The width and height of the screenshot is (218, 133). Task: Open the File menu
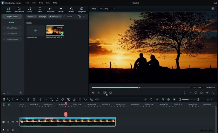click(x=28, y=3)
